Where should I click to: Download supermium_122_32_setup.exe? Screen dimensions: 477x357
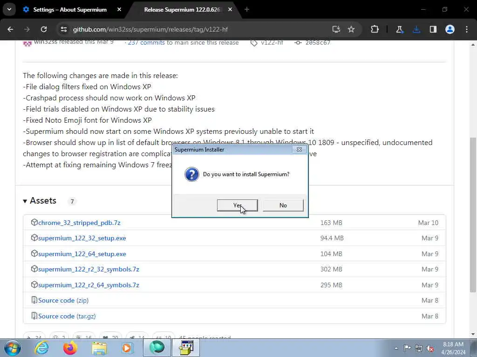[82, 238]
